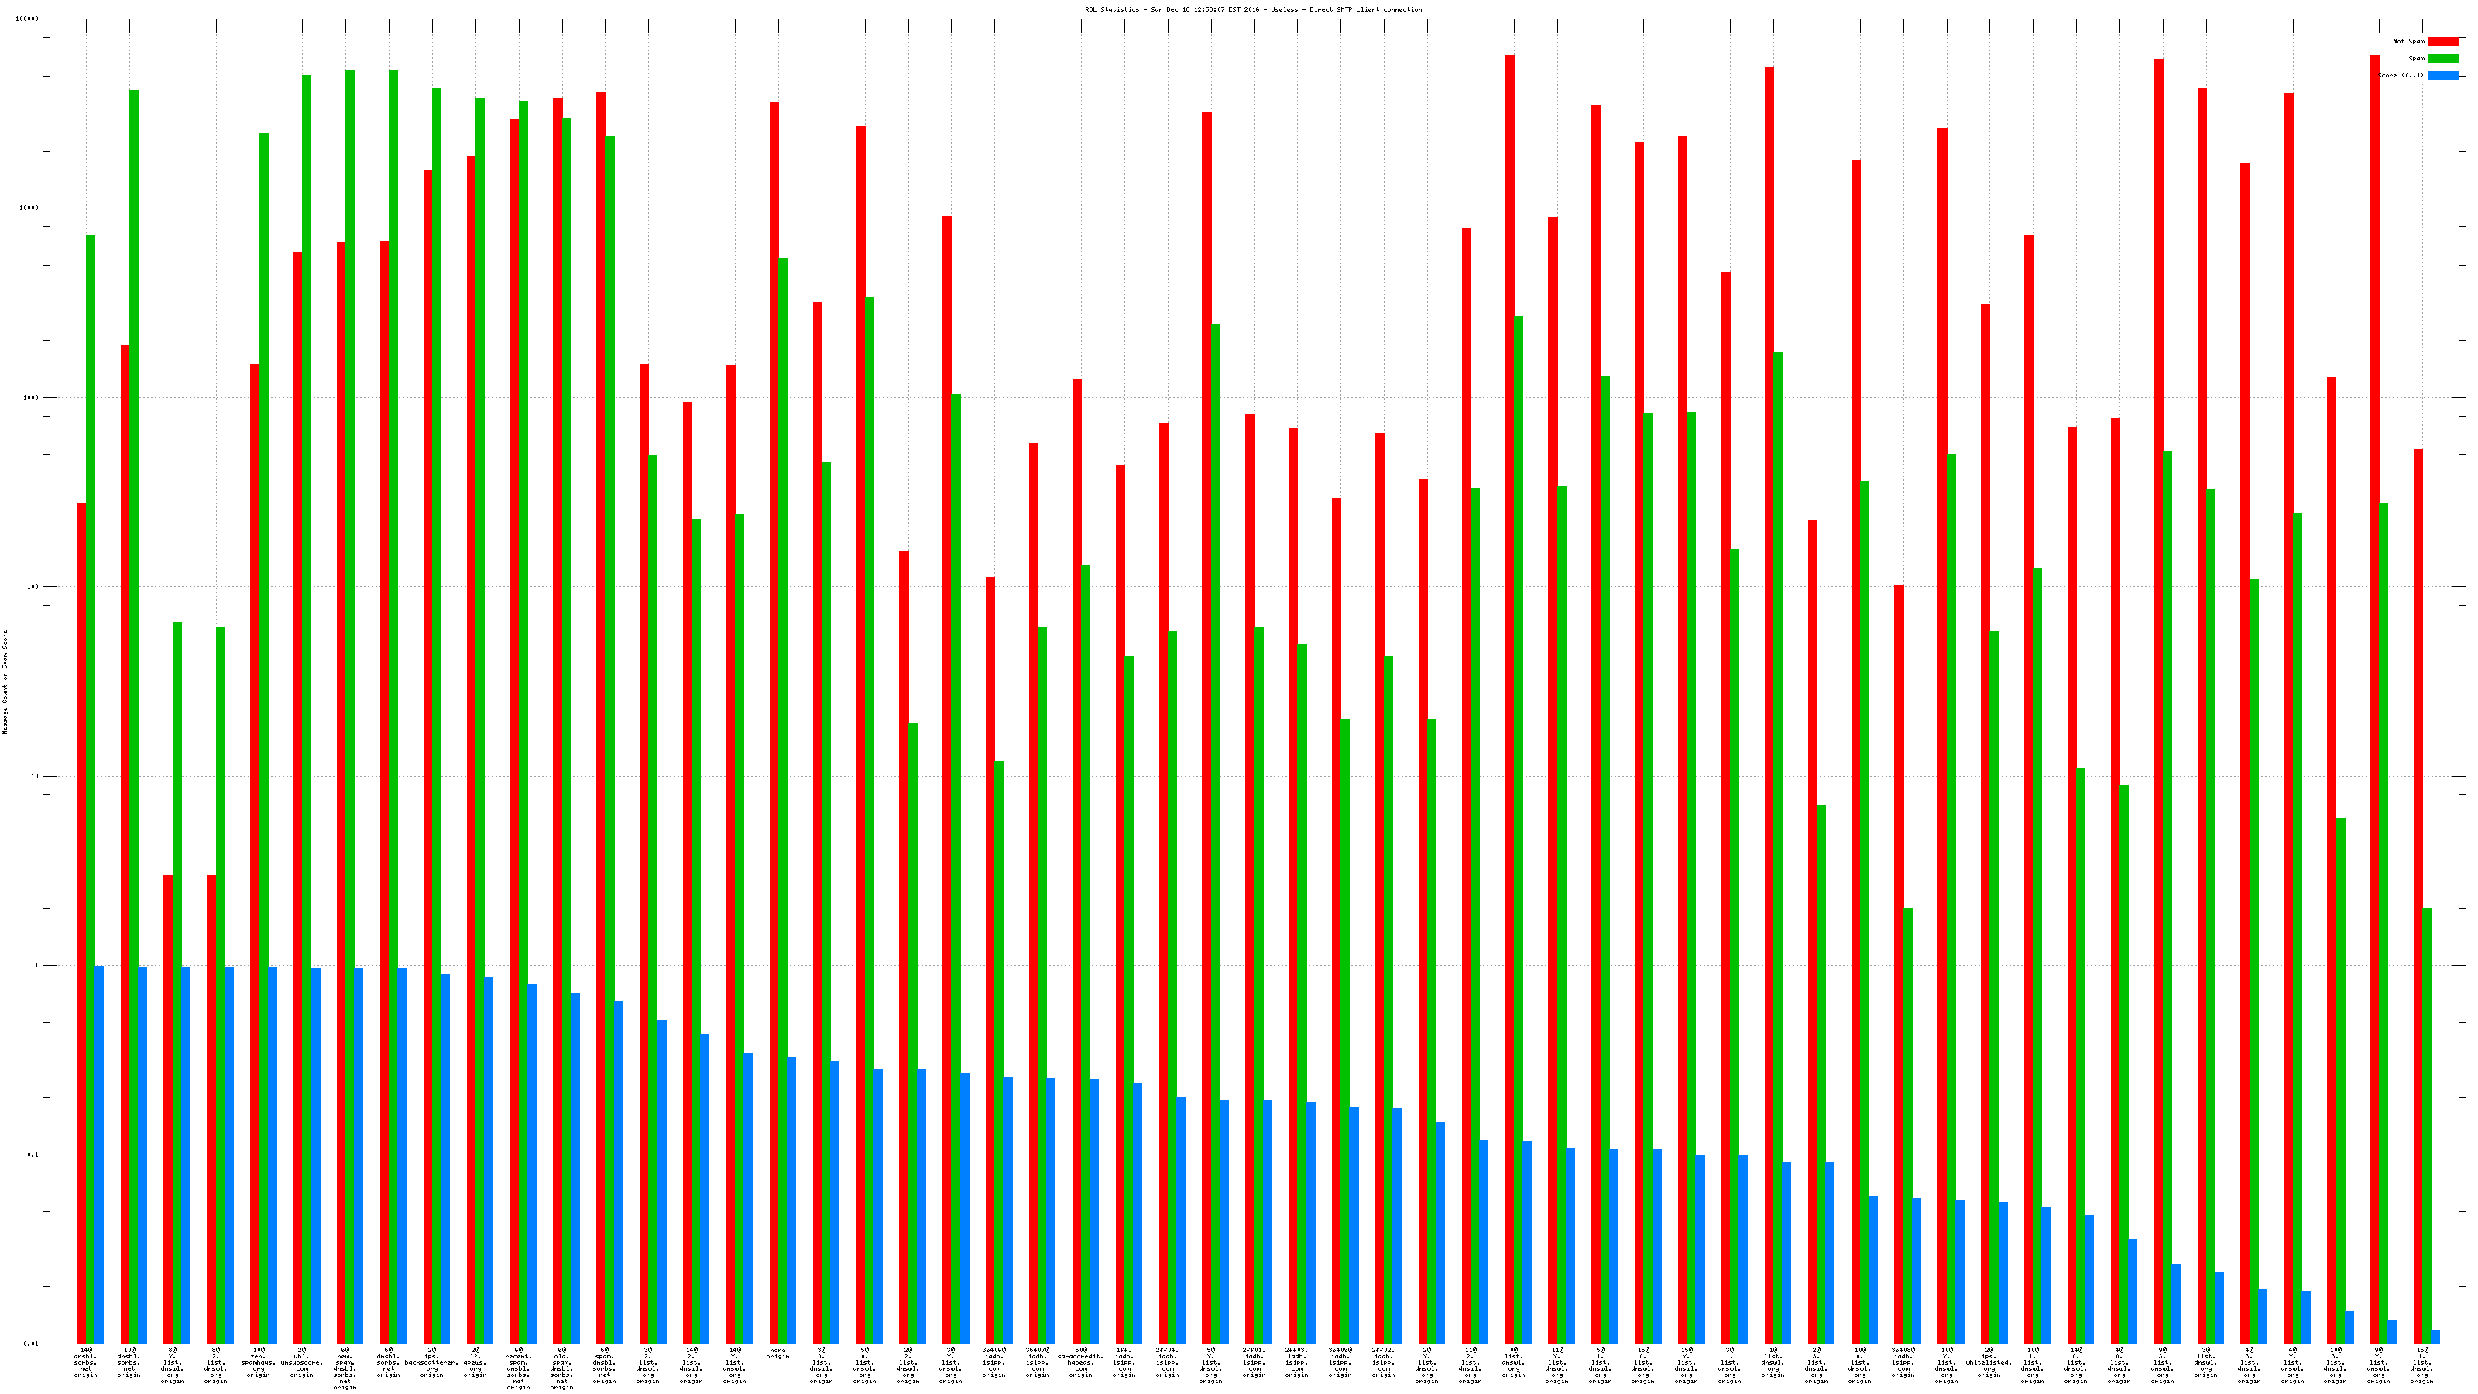Viewport: 2478px width, 1394px height.
Task: Click the 100000 y-axis tick label
Action: (x=28, y=19)
